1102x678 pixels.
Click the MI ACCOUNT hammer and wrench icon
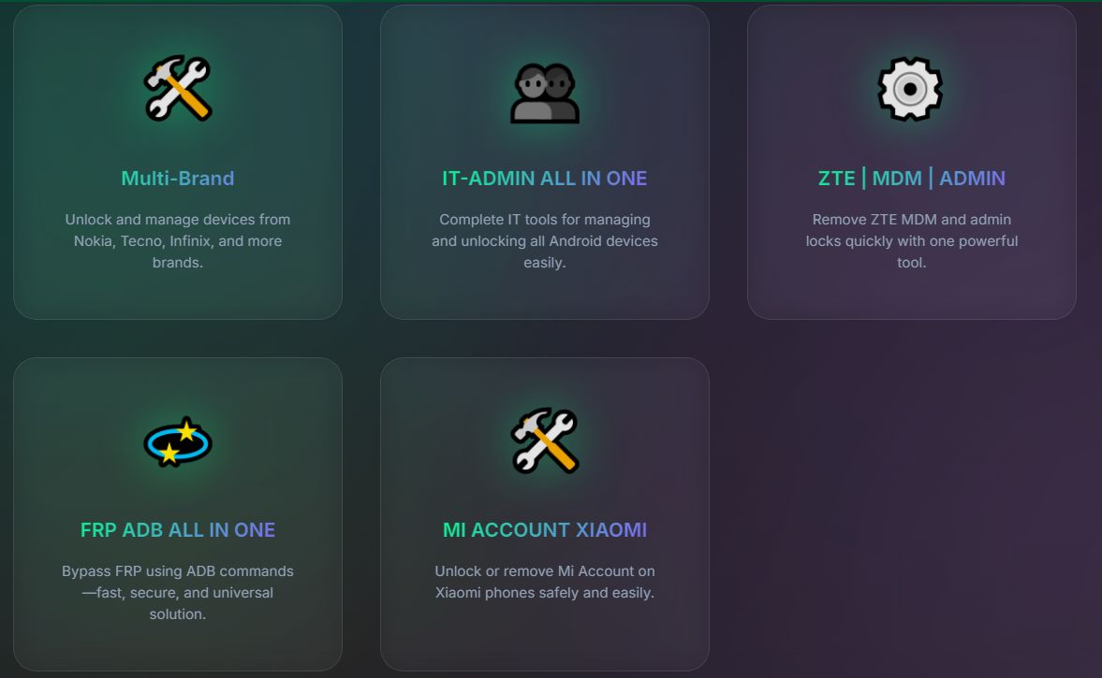(x=545, y=441)
